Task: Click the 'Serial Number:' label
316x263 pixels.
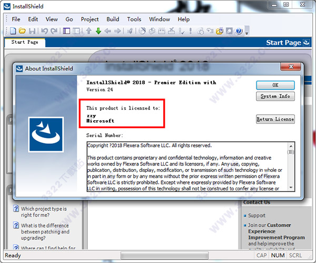Action: (x=104, y=135)
